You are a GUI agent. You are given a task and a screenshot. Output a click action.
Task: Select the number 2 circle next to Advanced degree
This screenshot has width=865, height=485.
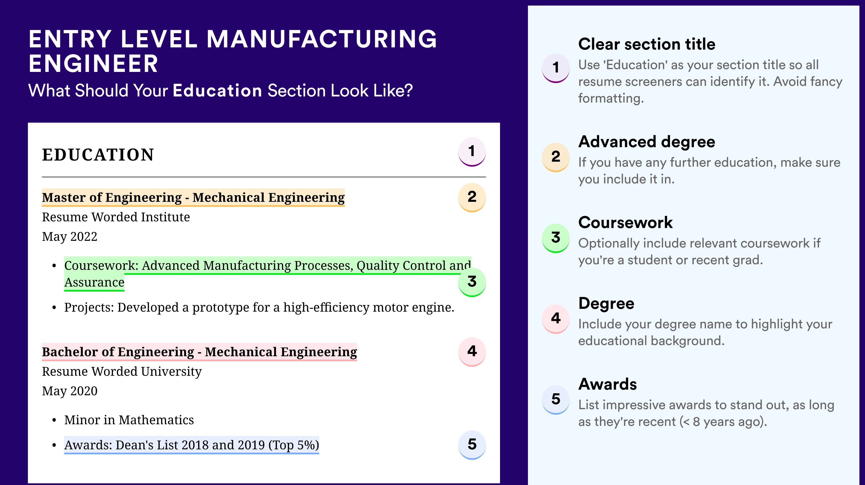click(556, 157)
